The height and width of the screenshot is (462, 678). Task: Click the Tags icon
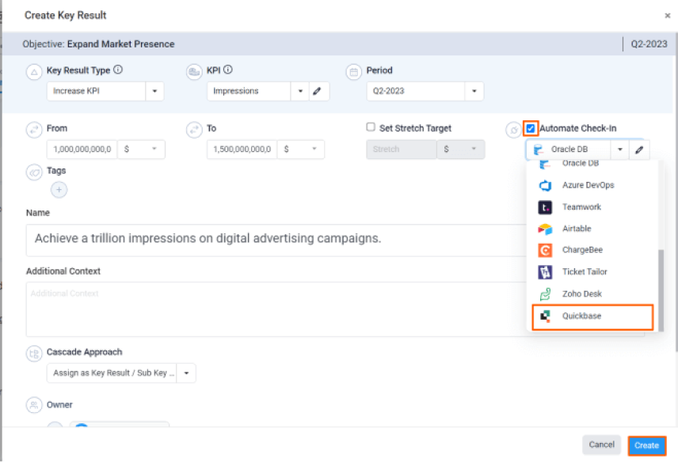pyautogui.click(x=34, y=172)
